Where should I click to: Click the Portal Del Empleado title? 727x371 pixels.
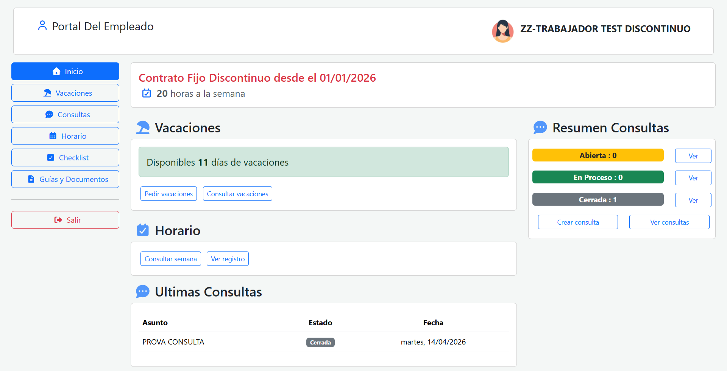point(103,26)
